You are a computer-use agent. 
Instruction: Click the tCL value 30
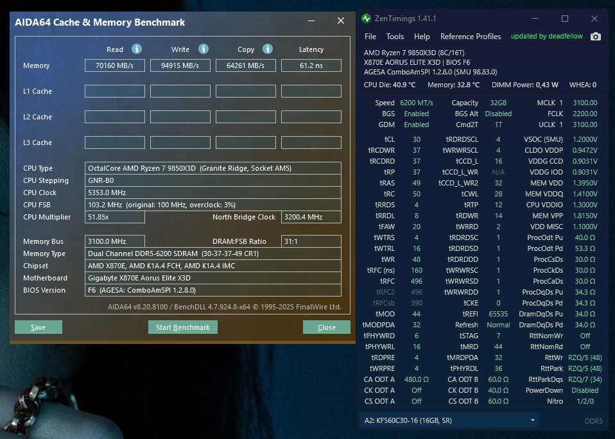(417, 139)
